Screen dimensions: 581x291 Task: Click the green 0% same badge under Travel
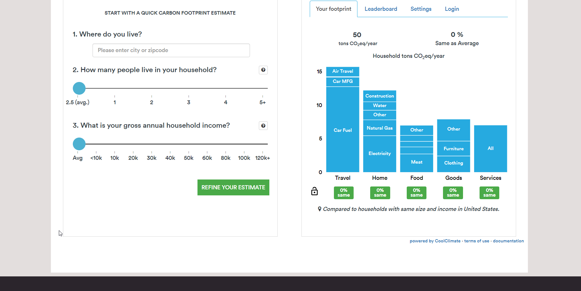tap(343, 193)
